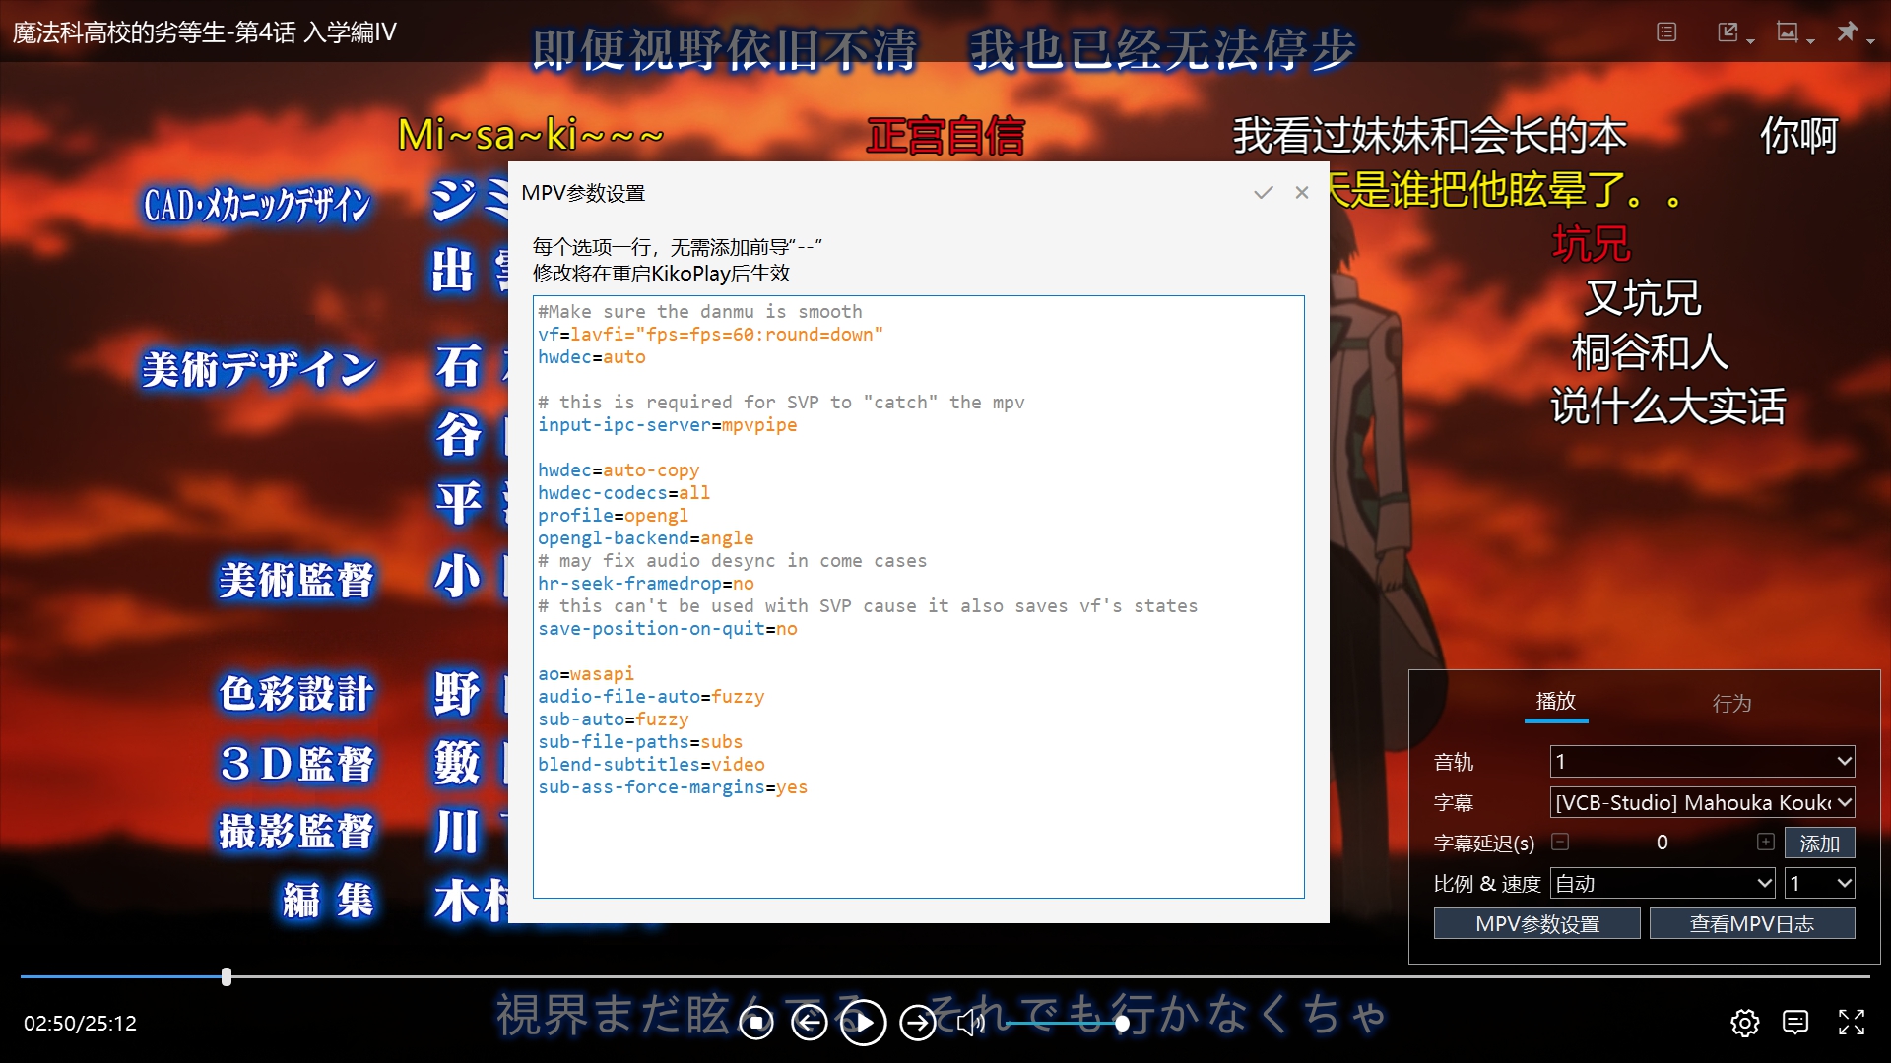Image resolution: width=1891 pixels, height=1063 pixels.
Task: Skip to the next video
Action: [x=918, y=1024]
